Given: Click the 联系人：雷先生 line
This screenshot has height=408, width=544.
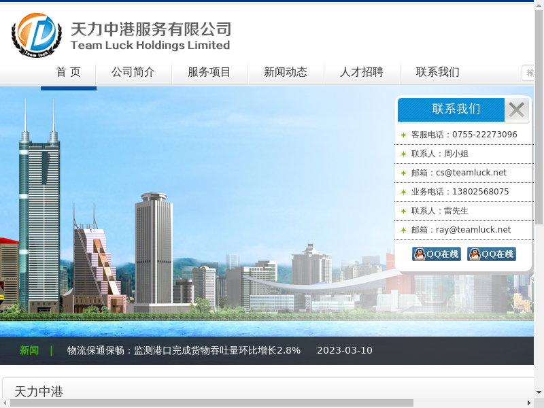Looking at the screenshot, I should (x=440, y=211).
